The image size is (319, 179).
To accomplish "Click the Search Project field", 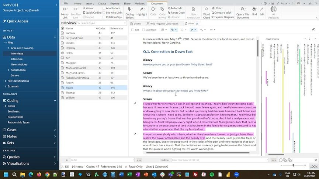I will [102, 23].
